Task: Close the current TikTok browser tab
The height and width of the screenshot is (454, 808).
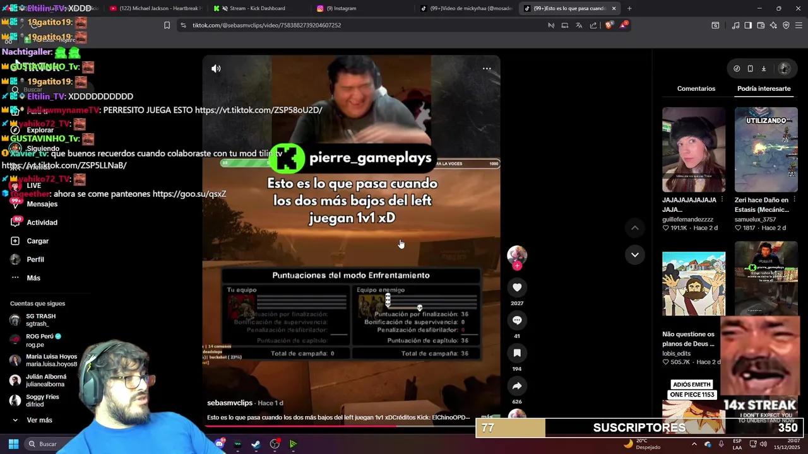Action: [614, 8]
